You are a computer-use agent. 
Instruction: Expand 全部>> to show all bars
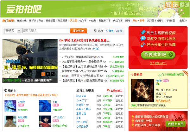point(183,21)
